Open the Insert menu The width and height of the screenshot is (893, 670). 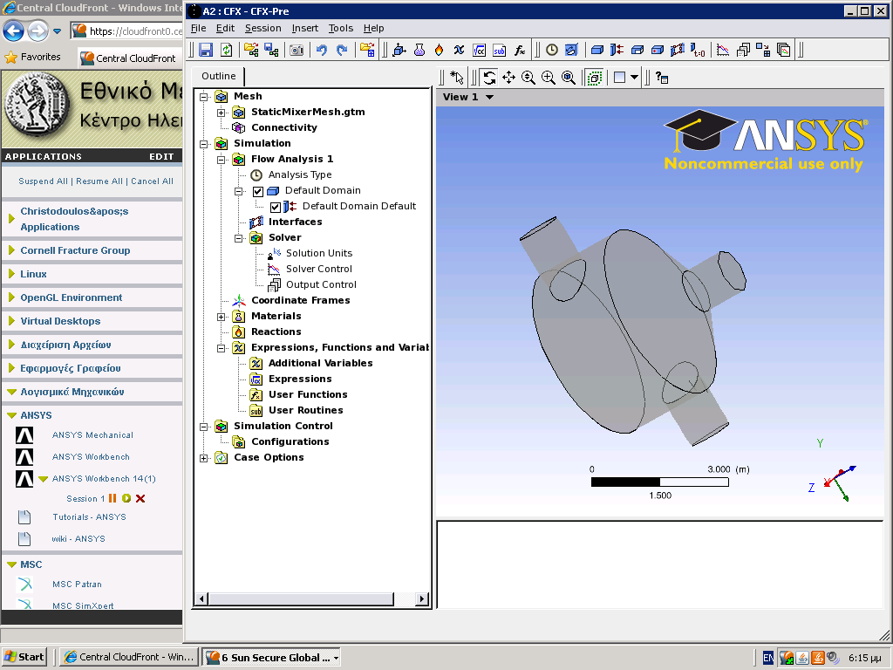305,28
